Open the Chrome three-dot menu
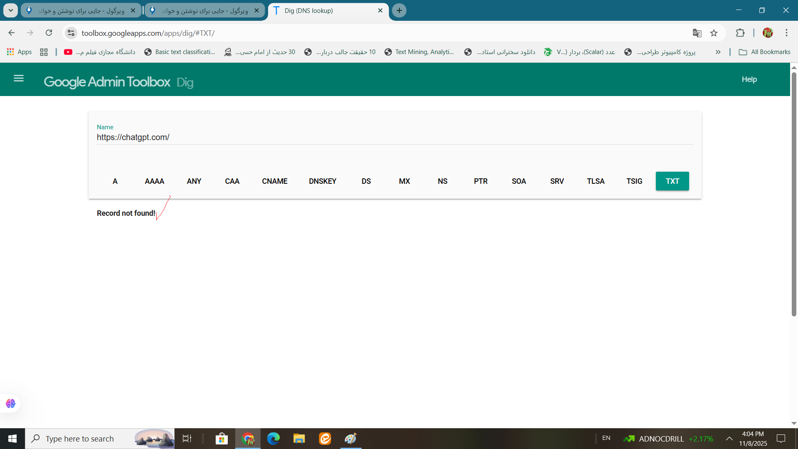The image size is (798, 449). click(x=786, y=33)
